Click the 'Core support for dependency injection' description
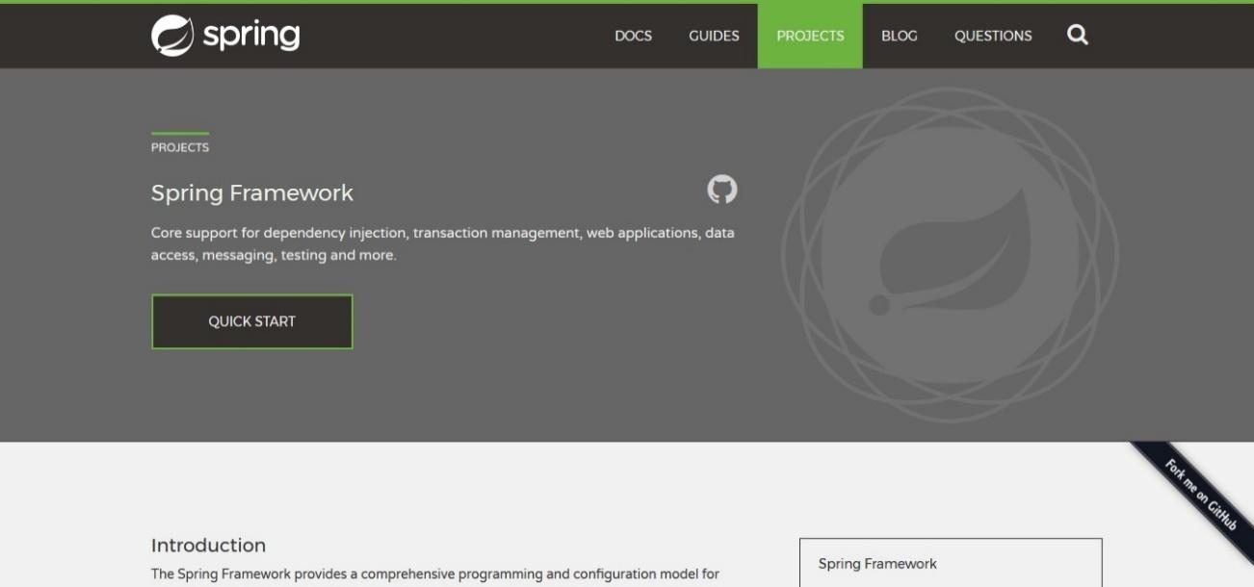 pos(443,244)
